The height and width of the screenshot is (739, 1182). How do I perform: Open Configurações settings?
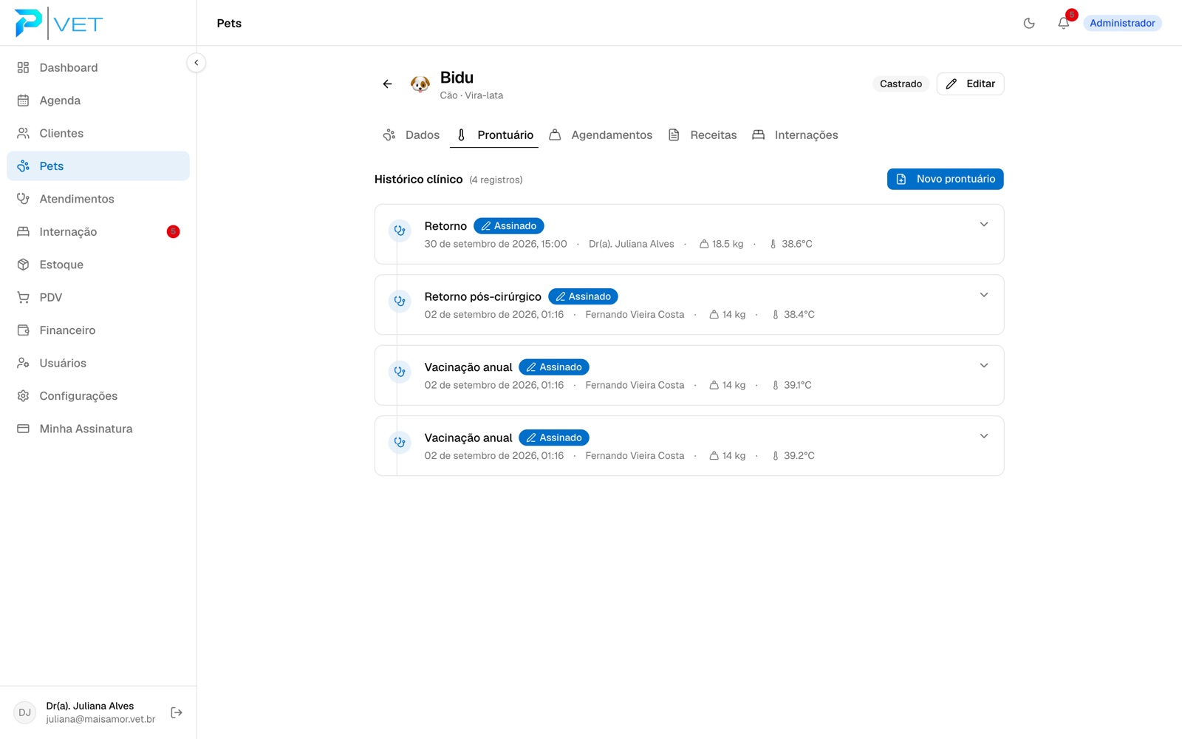[98, 396]
